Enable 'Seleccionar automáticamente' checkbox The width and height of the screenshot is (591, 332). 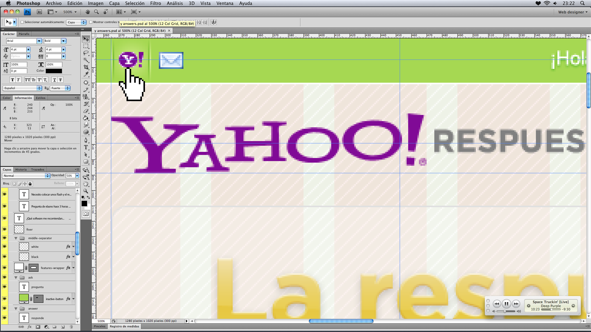[22, 22]
